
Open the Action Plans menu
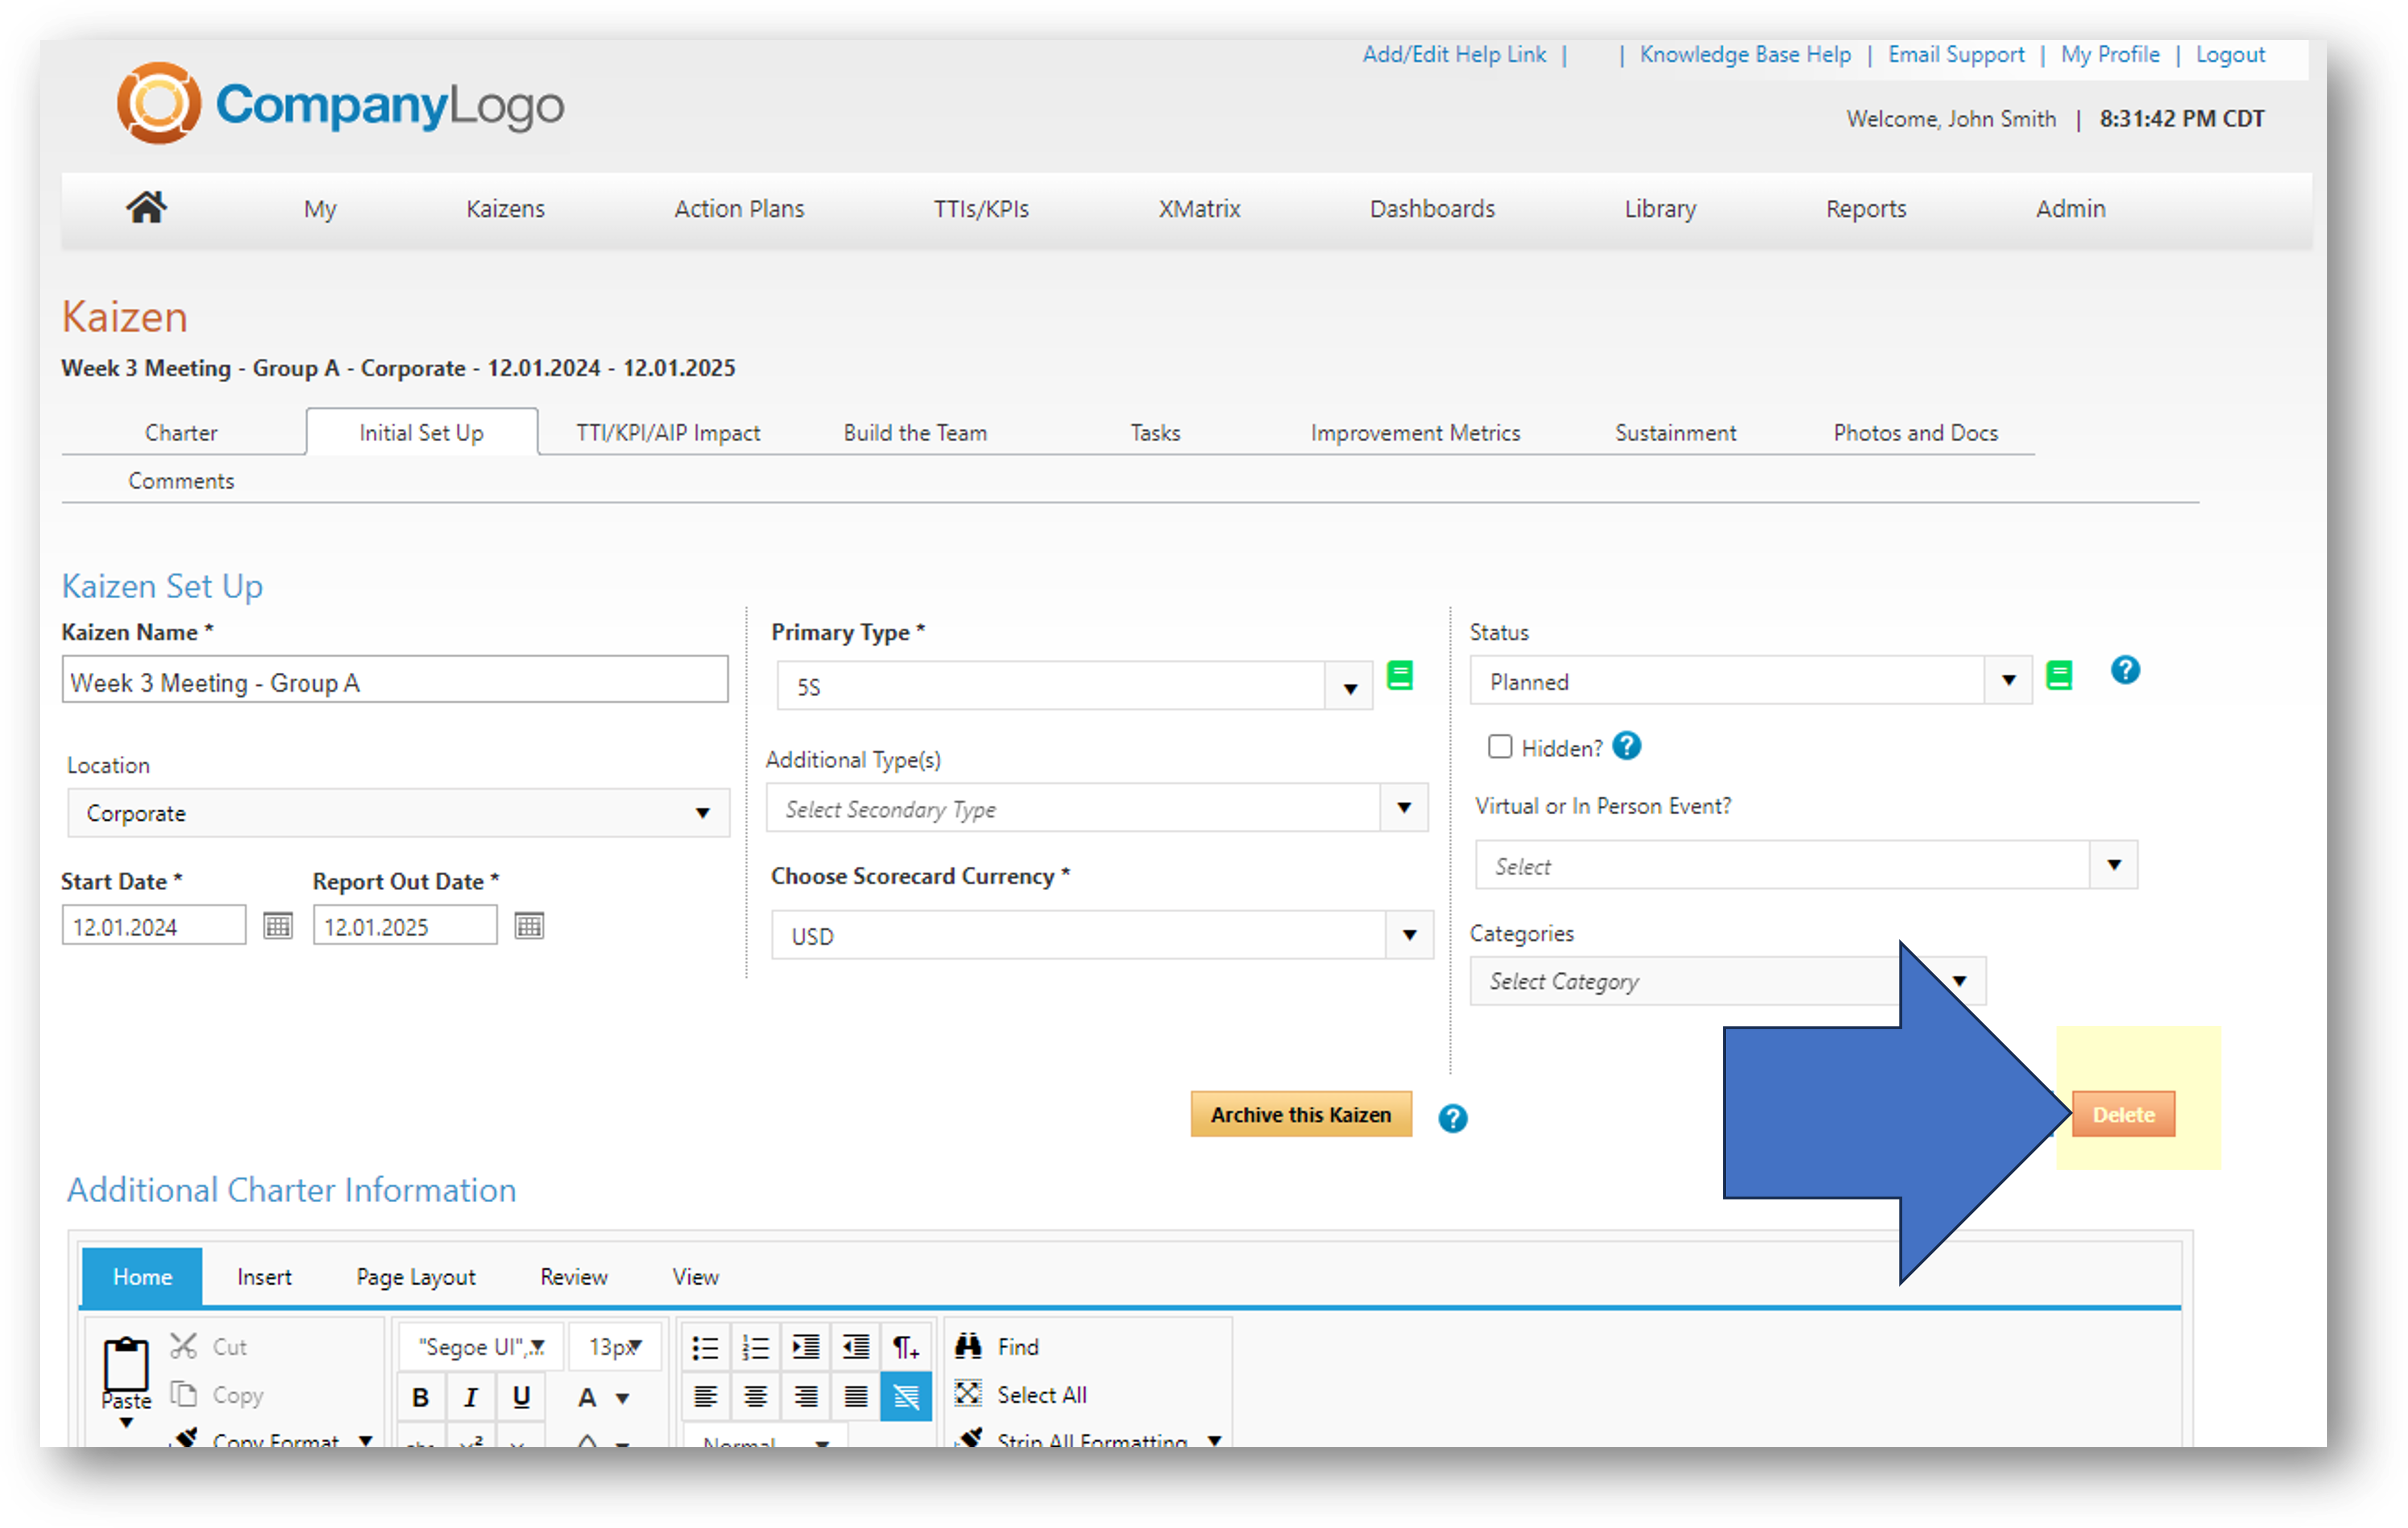tap(739, 208)
